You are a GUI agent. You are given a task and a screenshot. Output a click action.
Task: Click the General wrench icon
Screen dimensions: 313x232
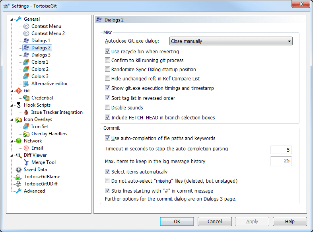click(x=19, y=19)
